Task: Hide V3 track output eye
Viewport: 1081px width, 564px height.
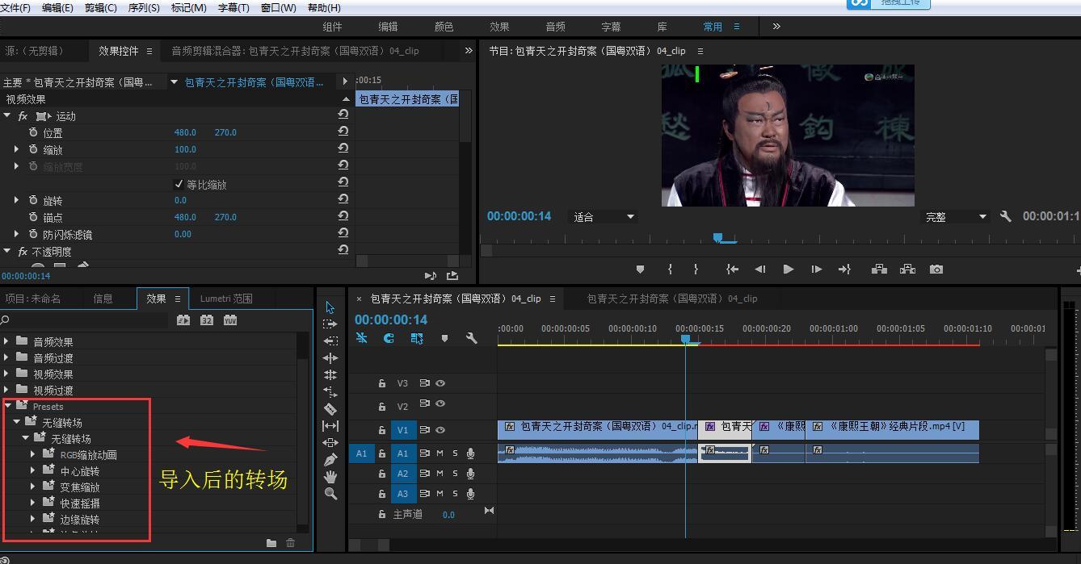Action: [x=440, y=383]
